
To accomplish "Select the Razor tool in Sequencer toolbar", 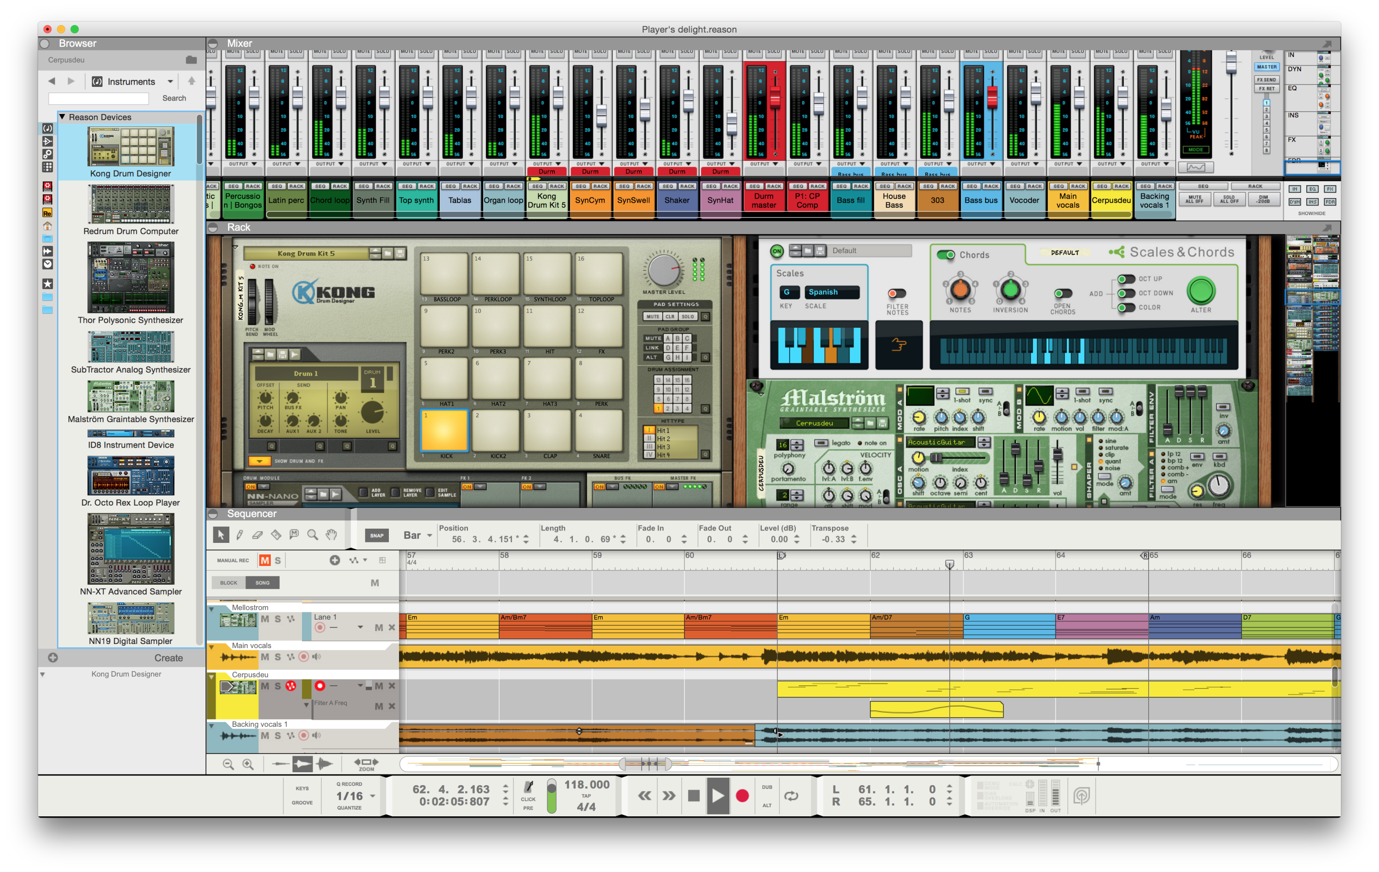I will 276,535.
